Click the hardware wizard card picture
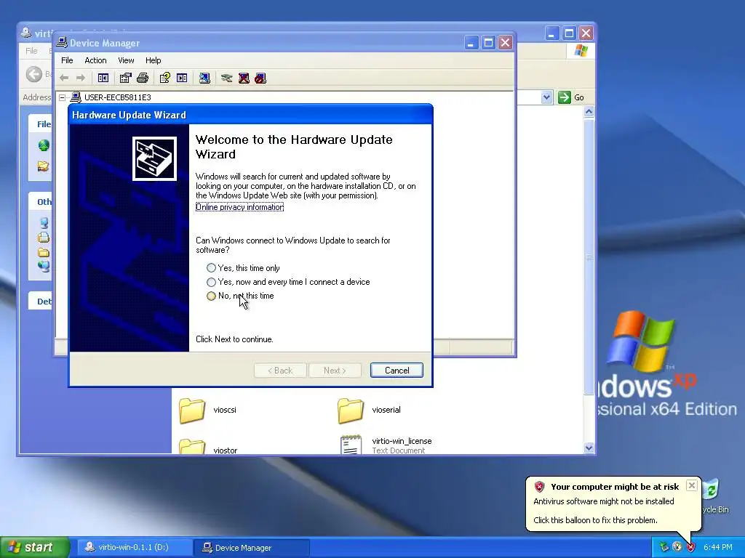This screenshot has width=745, height=558. pos(154,158)
